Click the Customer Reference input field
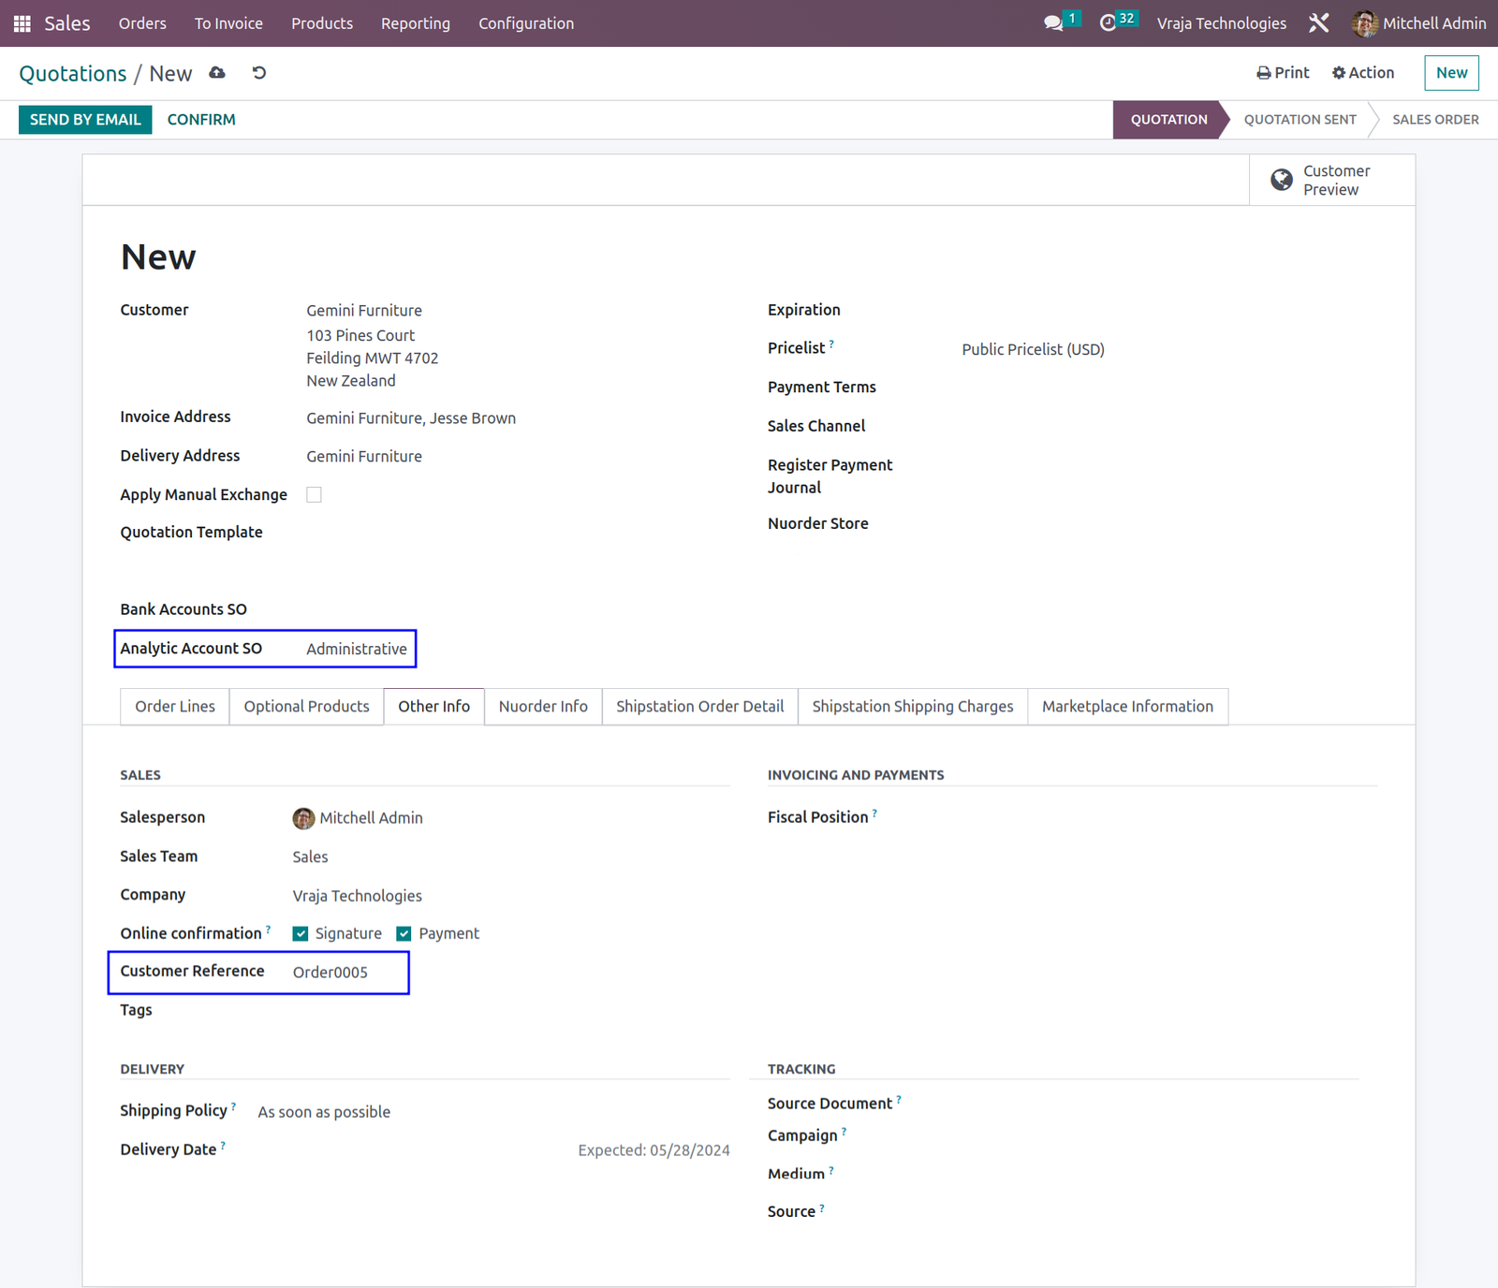This screenshot has height=1288, width=1498. point(347,972)
